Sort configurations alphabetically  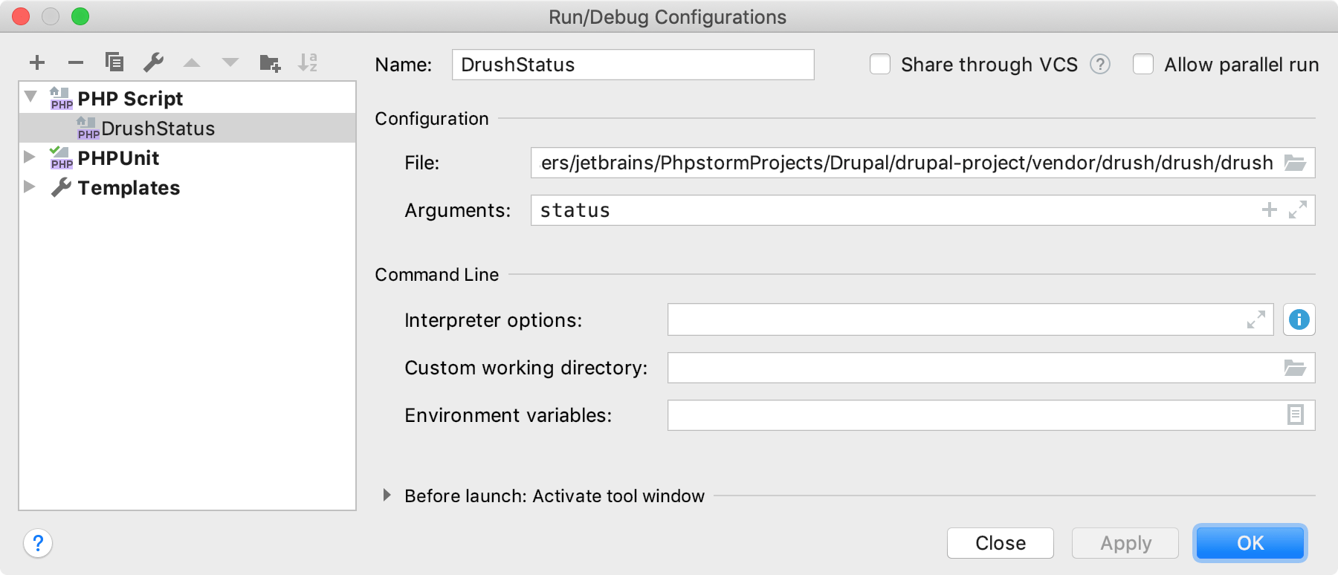pyautogui.click(x=308, y=62)
